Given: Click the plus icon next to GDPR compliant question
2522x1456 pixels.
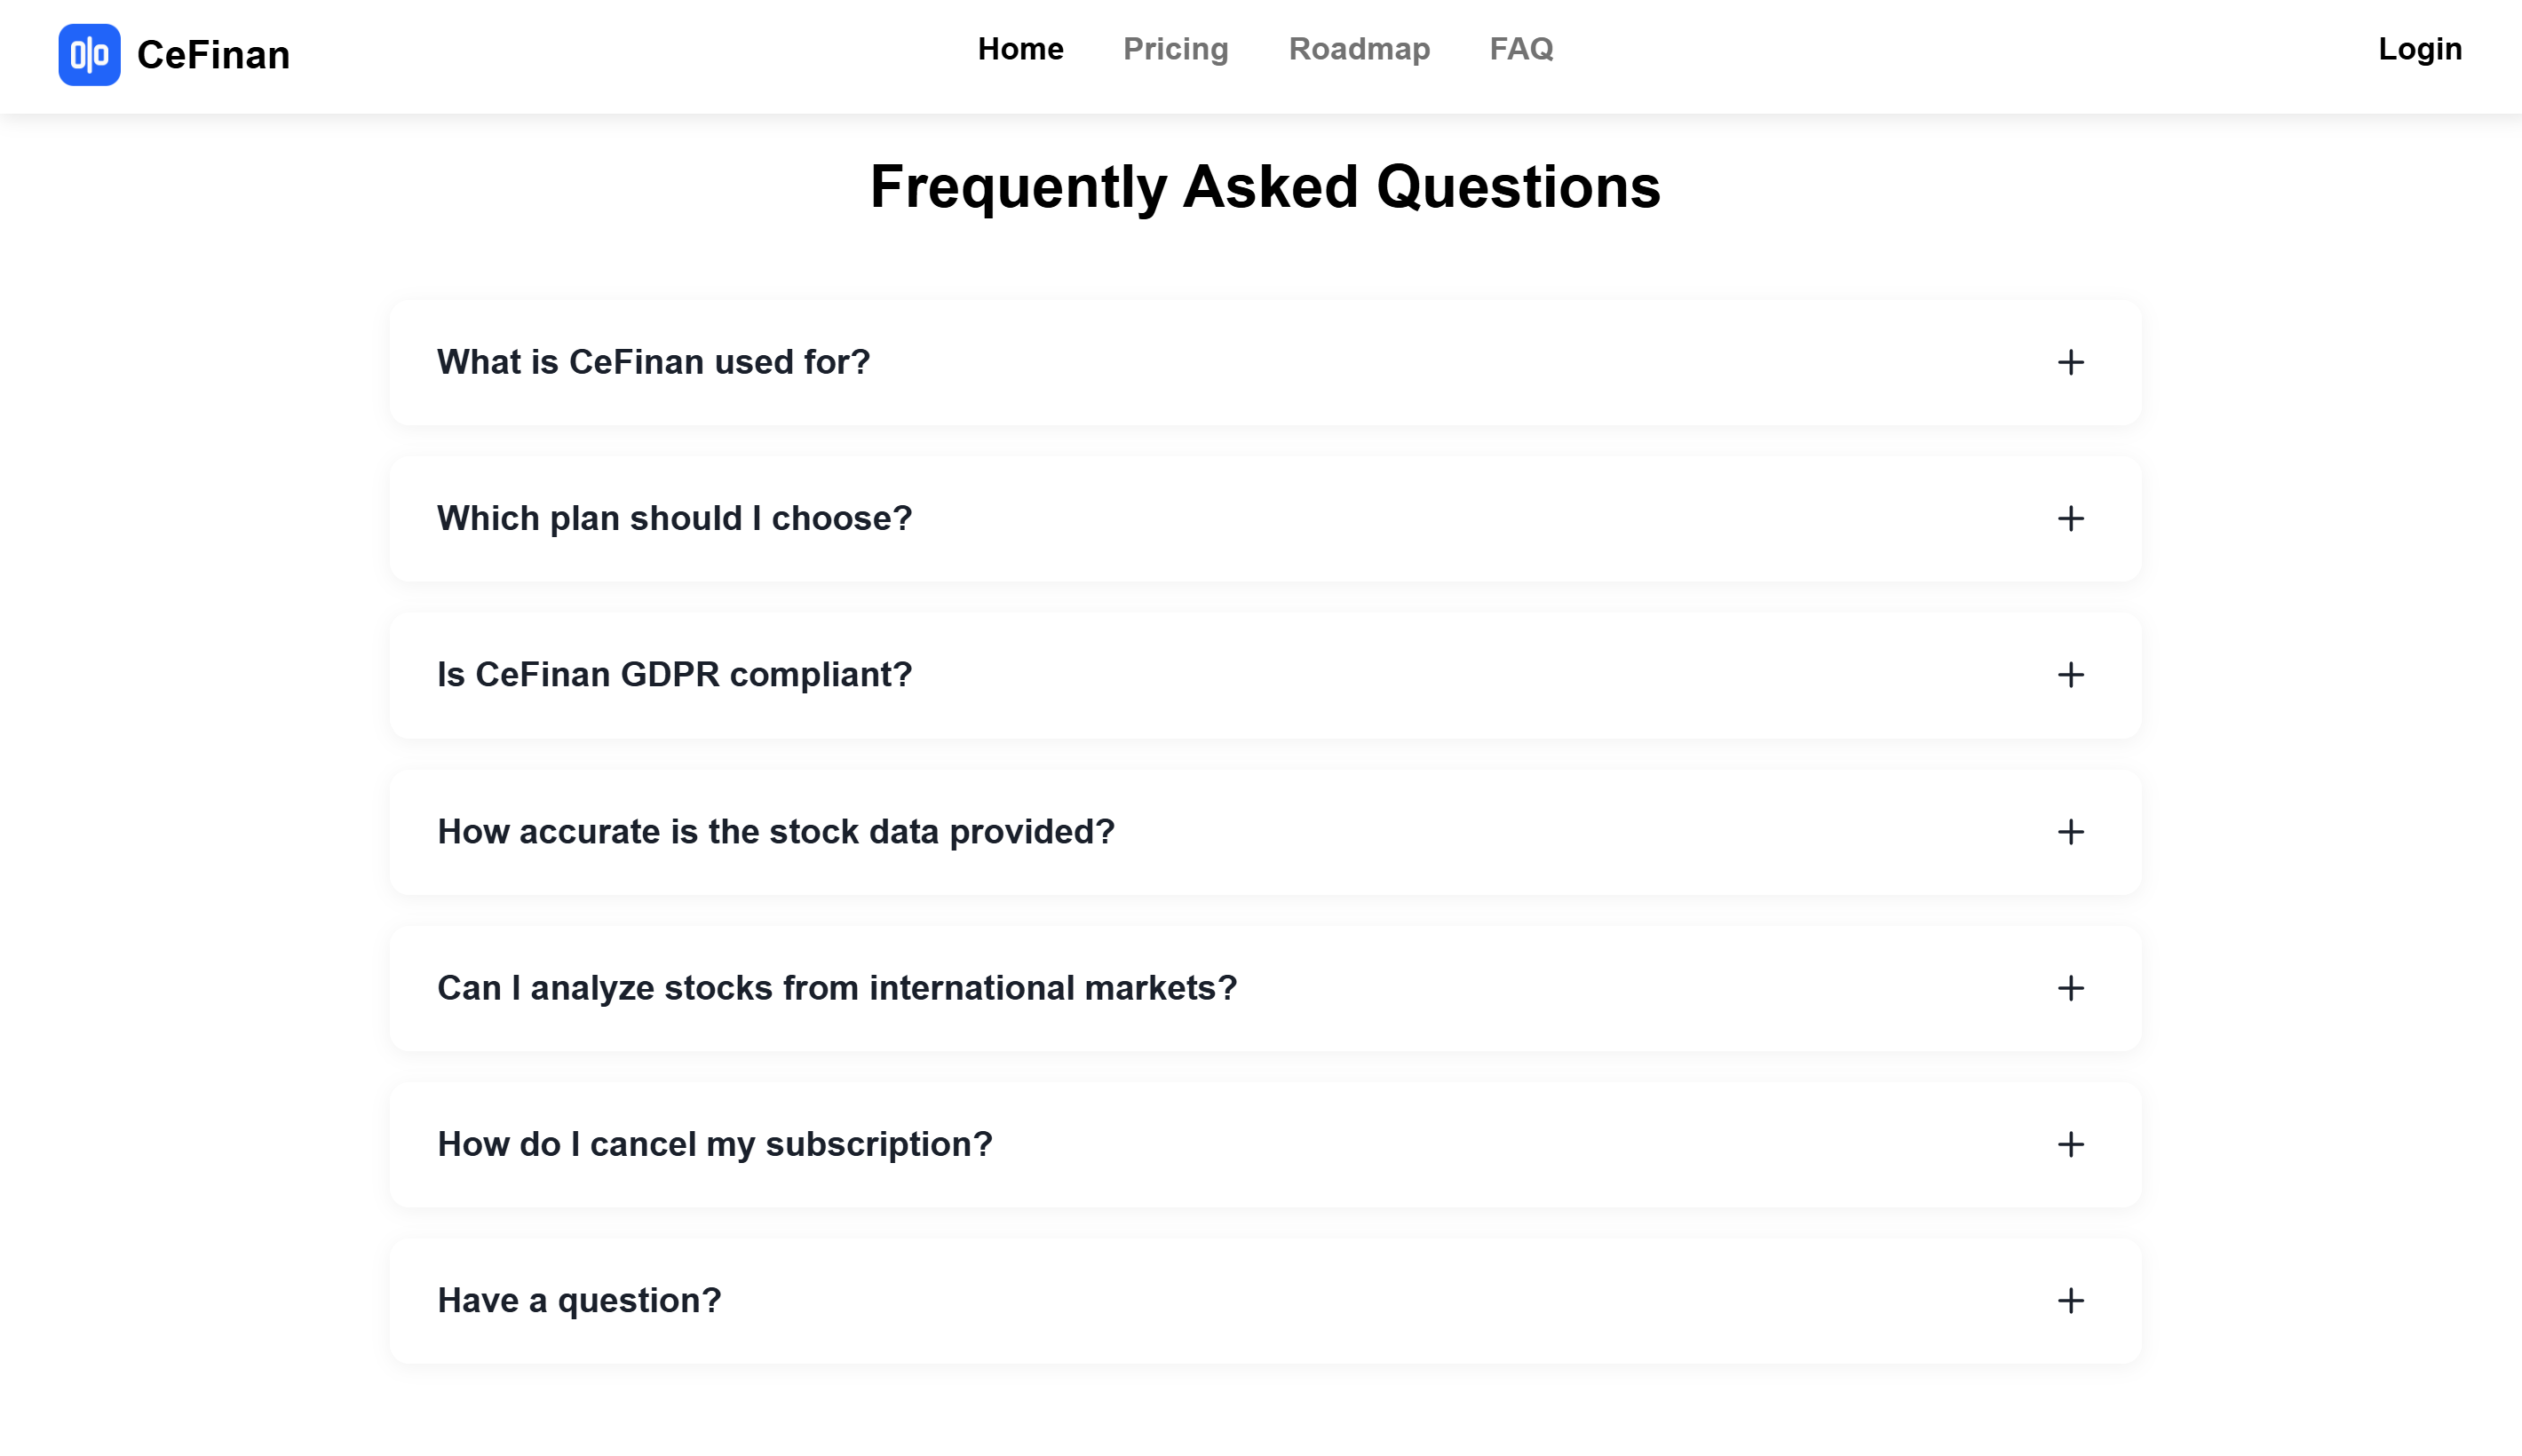Looking at the screenshot, I should point(2071,675).
